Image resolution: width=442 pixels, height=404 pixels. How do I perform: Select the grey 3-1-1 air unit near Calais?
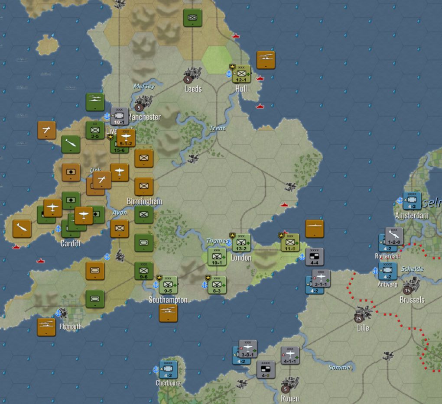[x=321, y=278]
